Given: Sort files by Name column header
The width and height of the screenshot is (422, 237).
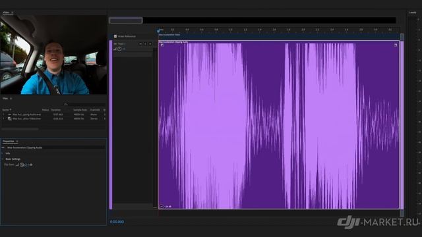Looking at the screenshot, I should (x=6, y=110).
